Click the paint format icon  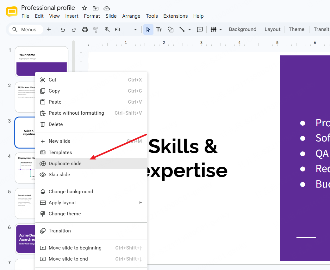click(96, 30)
